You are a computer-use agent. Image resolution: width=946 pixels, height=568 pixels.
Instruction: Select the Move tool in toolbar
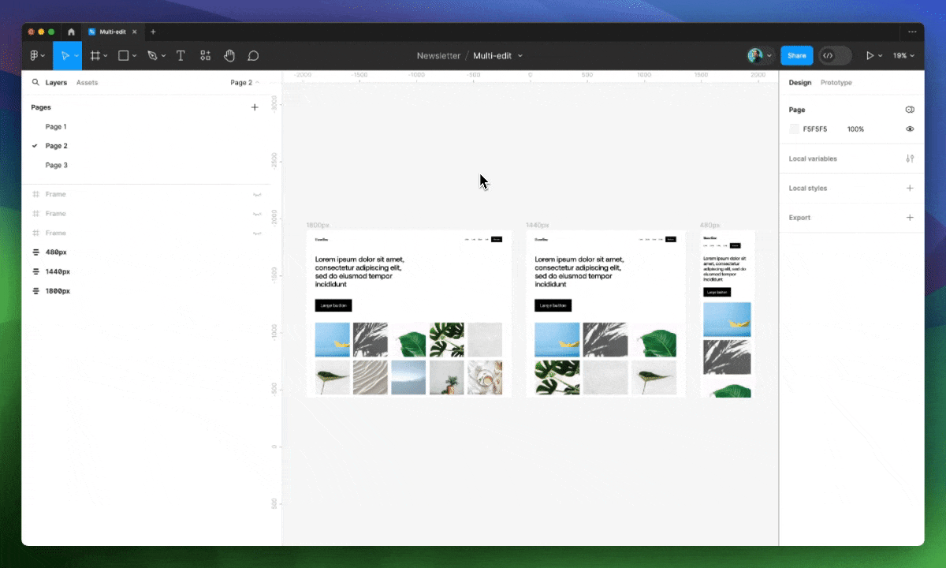65,56
